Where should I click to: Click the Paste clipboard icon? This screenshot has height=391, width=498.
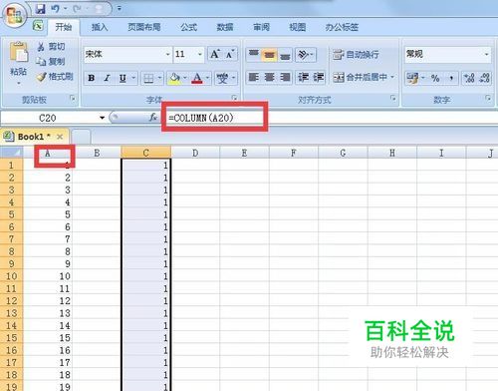click(x=19, y=52)
